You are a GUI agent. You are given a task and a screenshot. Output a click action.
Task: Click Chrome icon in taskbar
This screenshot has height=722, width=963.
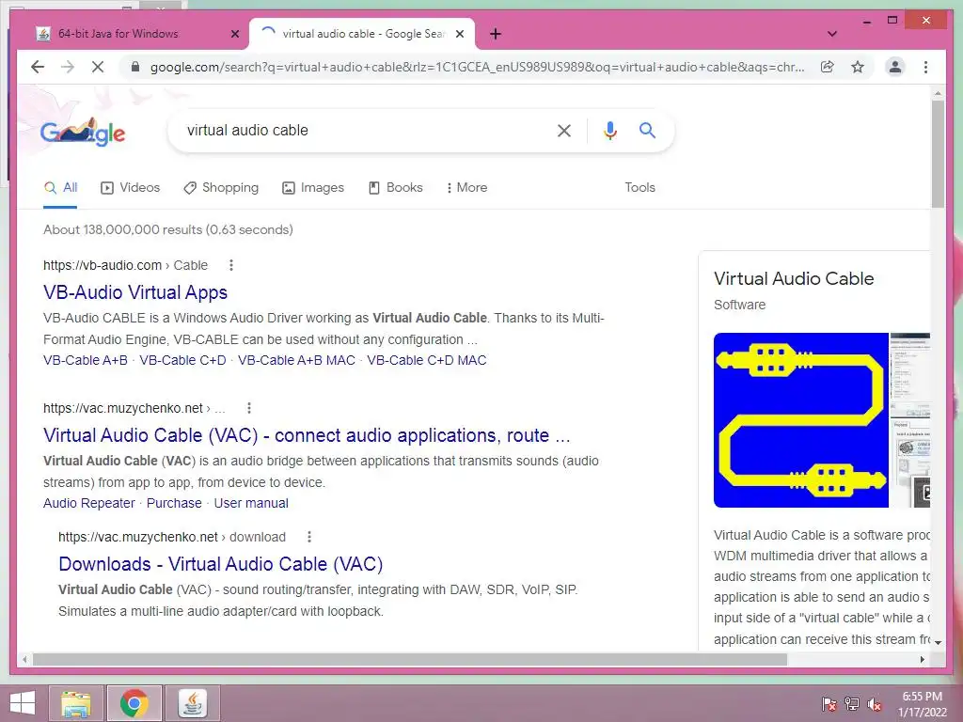coord(134,703)
